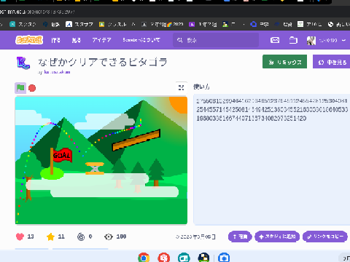Enter full screen mode on stage
Image resolution: width=350 pixels, height=262 pixels.
pyautogui.click(x=181, y=87)
